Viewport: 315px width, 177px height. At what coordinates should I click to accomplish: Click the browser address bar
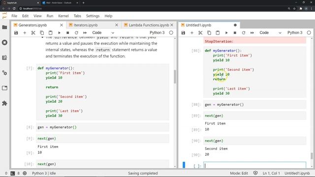[153, 9]
